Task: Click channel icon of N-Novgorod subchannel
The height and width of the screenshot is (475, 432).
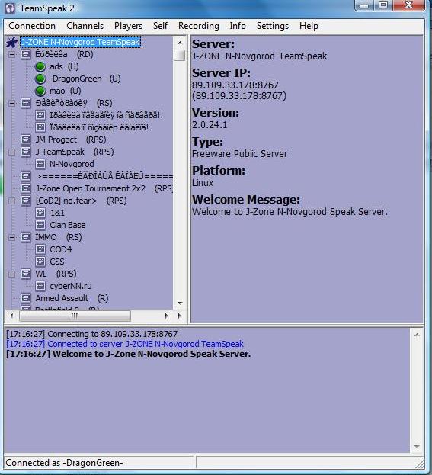Action: (x=40, y=164)
